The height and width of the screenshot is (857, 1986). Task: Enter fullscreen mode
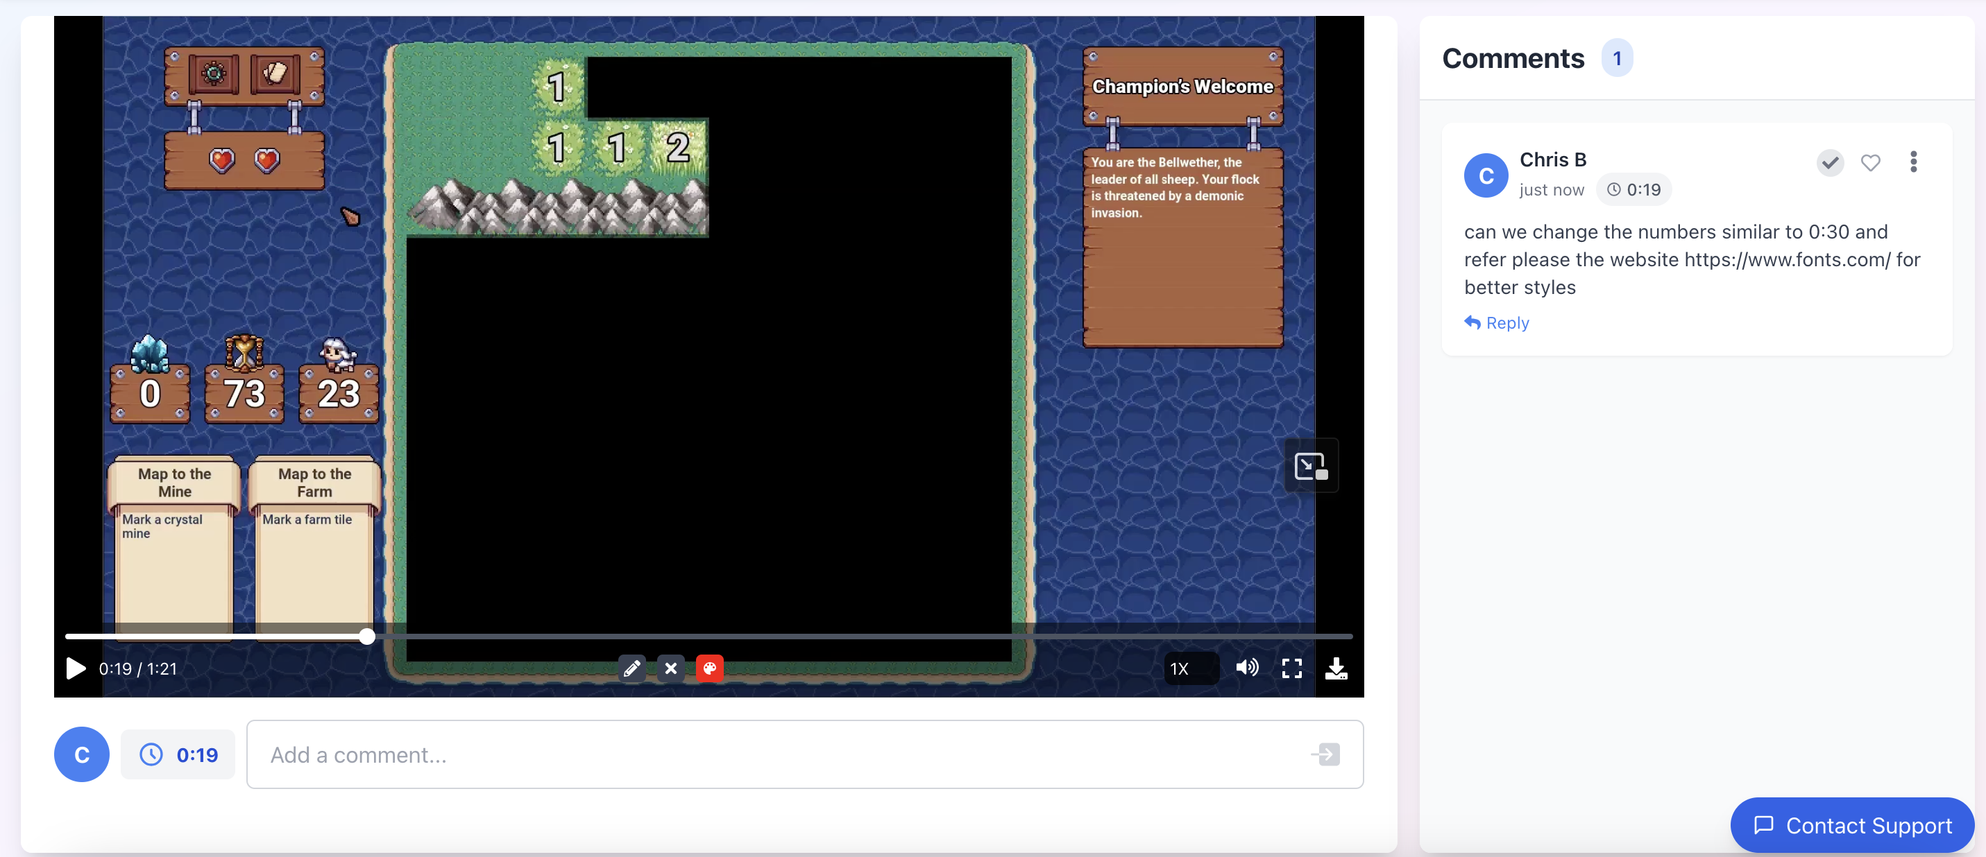coord(1291,668)
